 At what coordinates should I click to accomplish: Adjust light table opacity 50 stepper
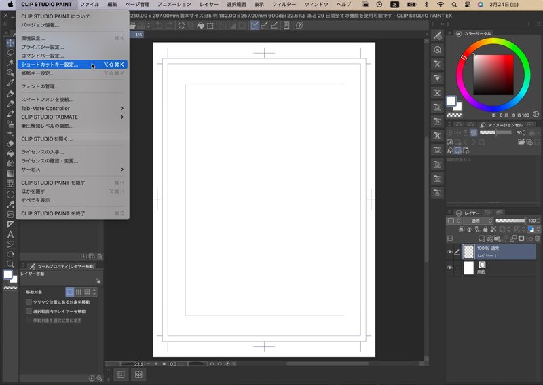pos(524,132)
